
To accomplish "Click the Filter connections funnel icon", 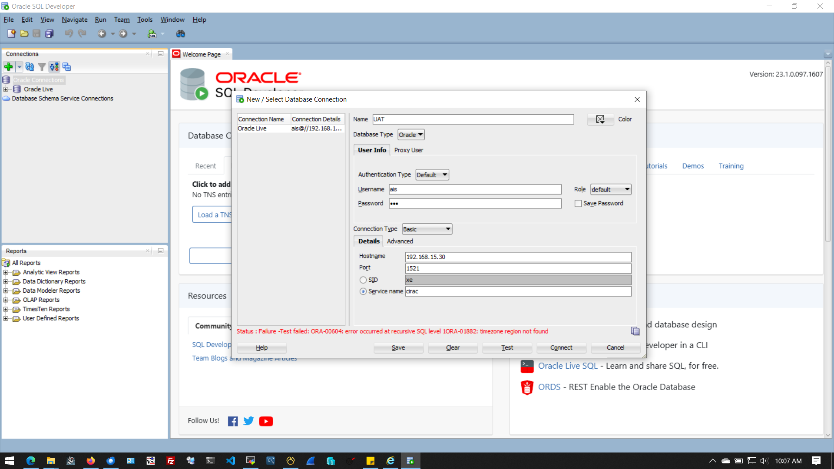I will pos(42,67).
